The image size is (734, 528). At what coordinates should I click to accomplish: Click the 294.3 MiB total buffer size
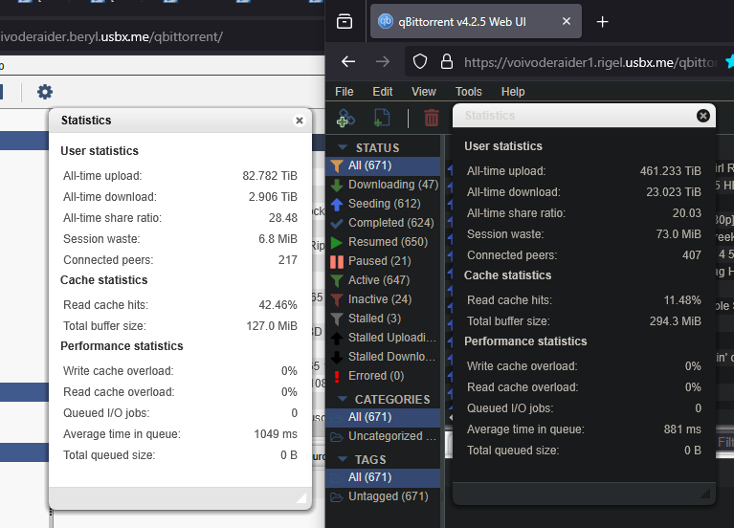(x=675, y=321)
